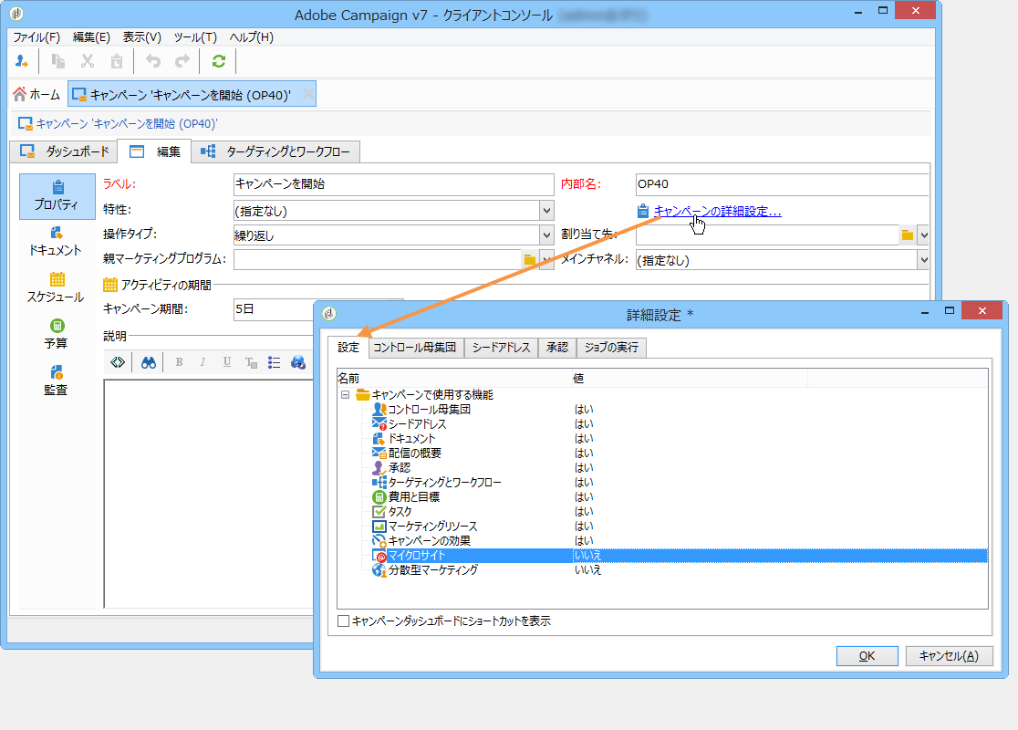Screen dimensions: 1018x730
Task: Click the add user toolbar icon
Action: coord(21,61)
